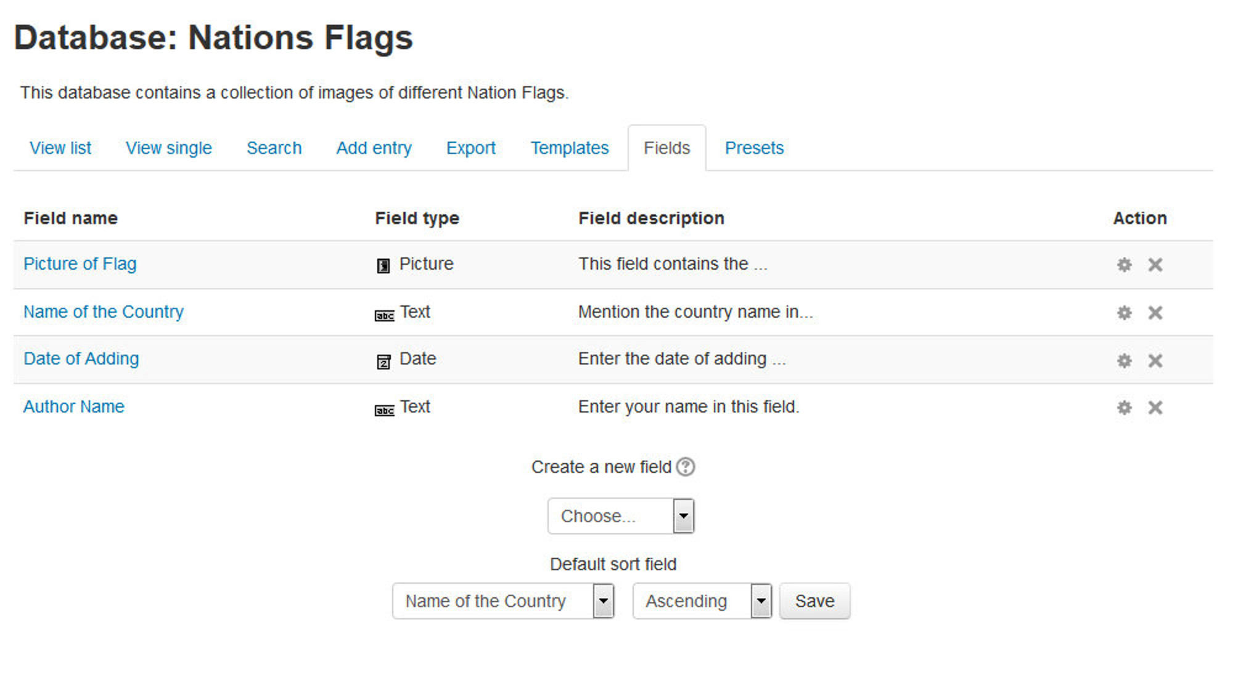Click the Picture field type icon
The image size is (1238, 681).
click(383, 264)
